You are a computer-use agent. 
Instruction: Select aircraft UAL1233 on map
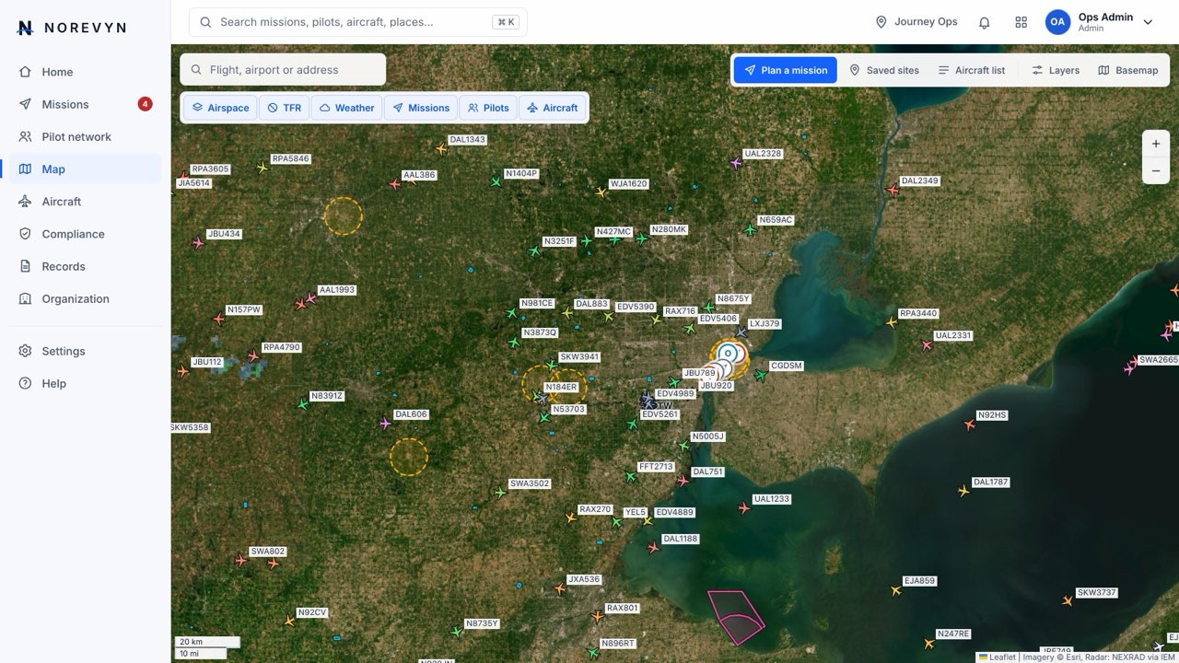743,508
